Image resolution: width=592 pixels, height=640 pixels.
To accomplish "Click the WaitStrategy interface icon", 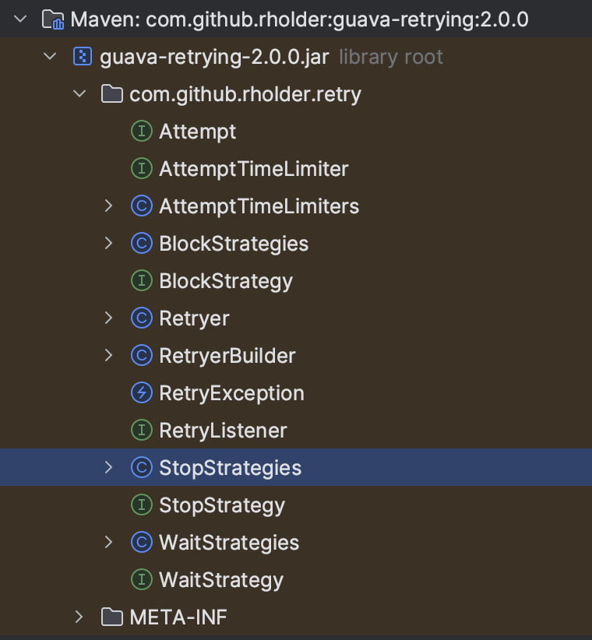I will coord(141,580).
